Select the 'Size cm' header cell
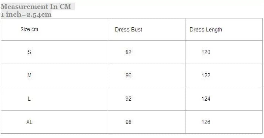 (x=54, y=30)
